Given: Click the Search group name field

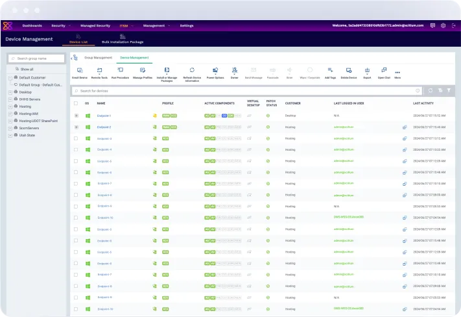Looking at the screenshot, I should 36,58.
